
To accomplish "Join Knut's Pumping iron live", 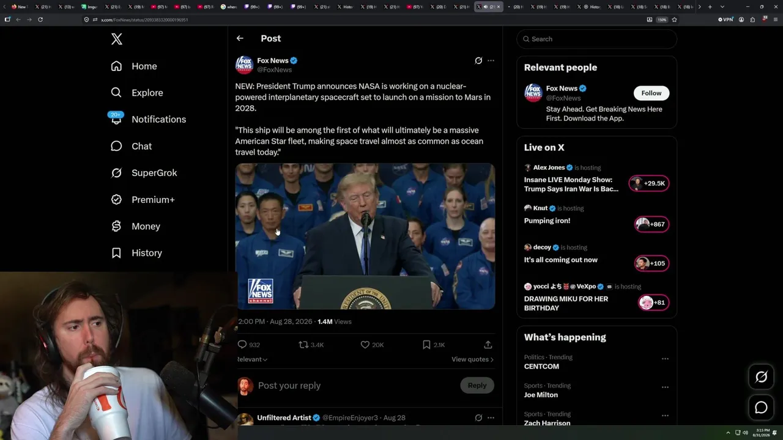I will tap(547, 221).
